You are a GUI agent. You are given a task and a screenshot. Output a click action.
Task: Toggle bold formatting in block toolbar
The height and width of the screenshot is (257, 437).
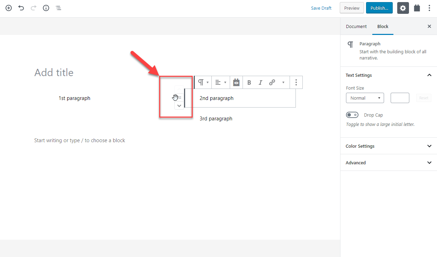click(x=249, y=82)
